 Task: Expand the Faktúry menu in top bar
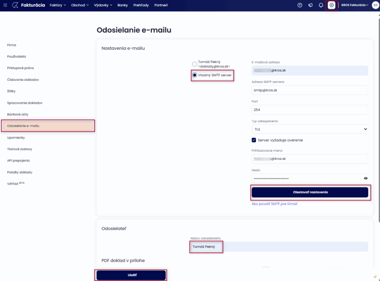point(58,5)
